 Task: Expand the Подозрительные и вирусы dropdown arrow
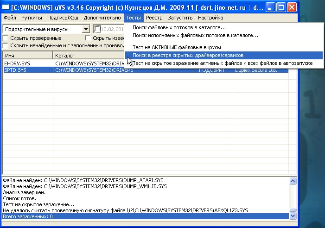pyautogui.click(x=86, y=29)
